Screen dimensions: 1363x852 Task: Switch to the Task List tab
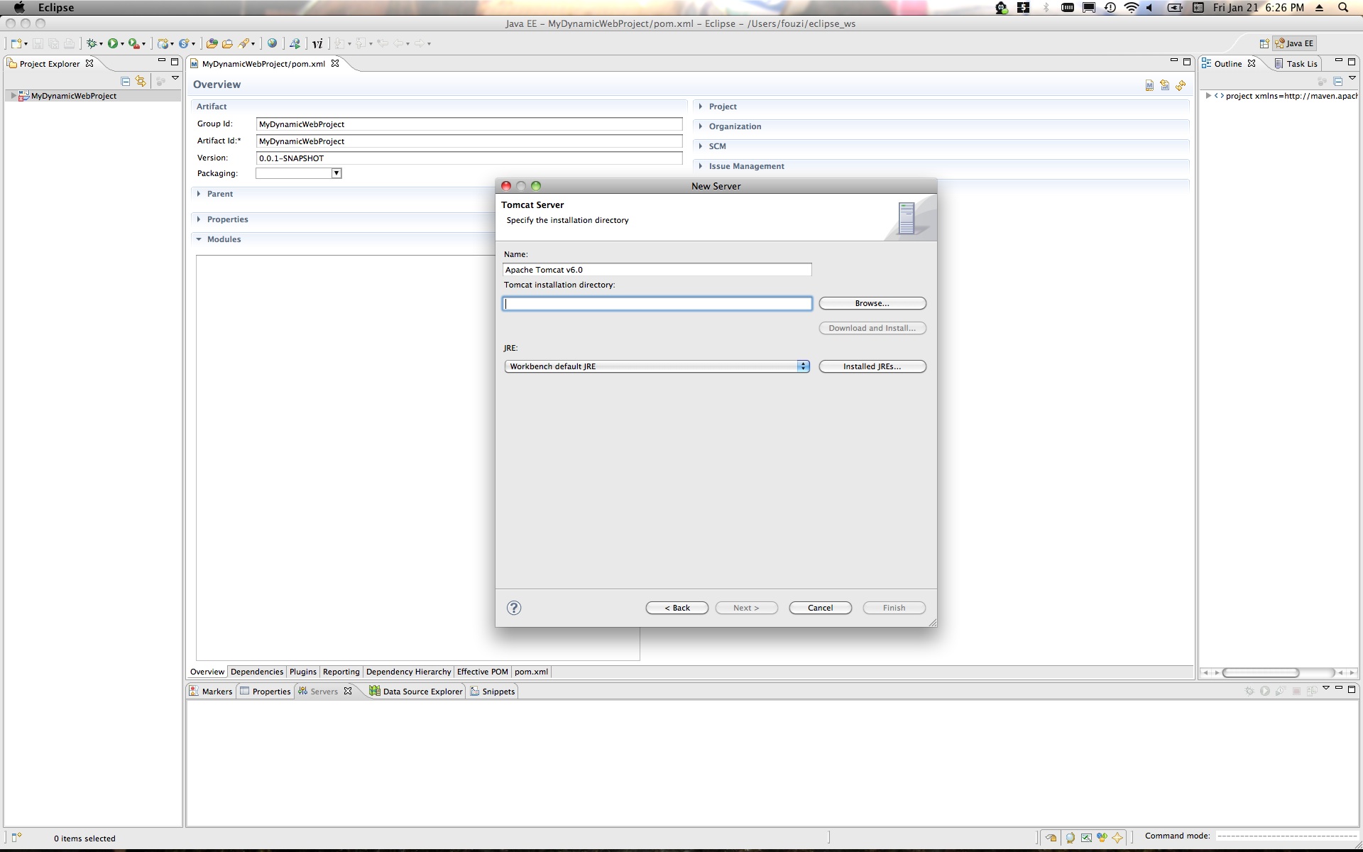coord(1296,64)
